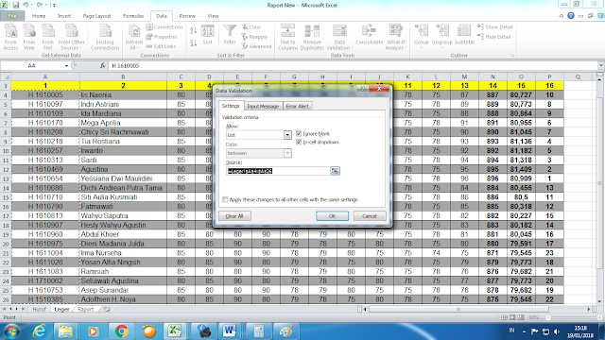This screenshot has width=605, height=340.
Task: Click Save icon in quick access toolbar
Action: point(16,5)
